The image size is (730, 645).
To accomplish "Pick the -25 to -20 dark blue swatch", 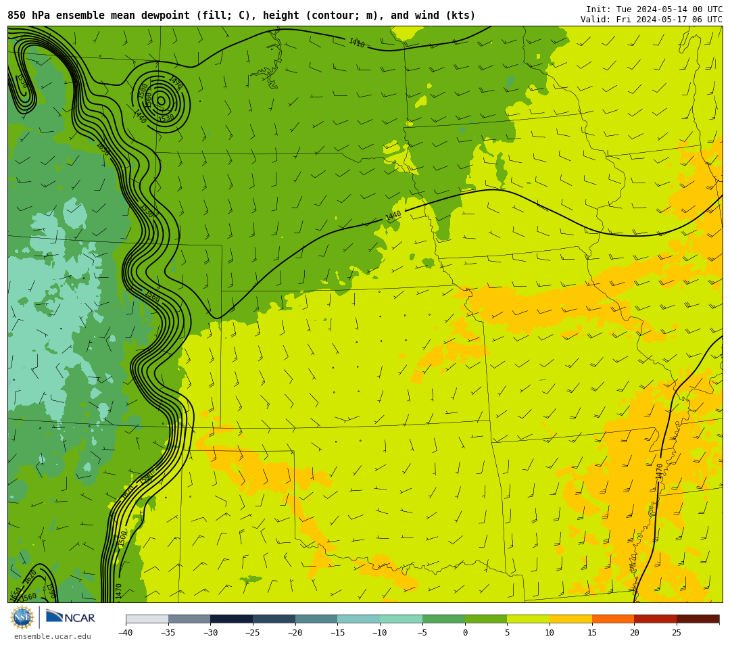I will tap(274, 619).
